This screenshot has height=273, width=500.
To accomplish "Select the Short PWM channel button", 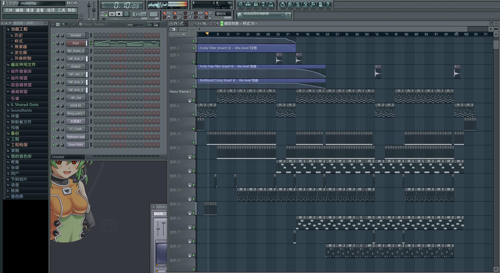I will pyautogui.click(x=76, y=145).
